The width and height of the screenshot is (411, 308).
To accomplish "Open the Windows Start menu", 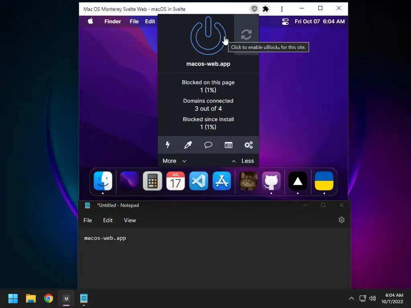I will (13, 298).
